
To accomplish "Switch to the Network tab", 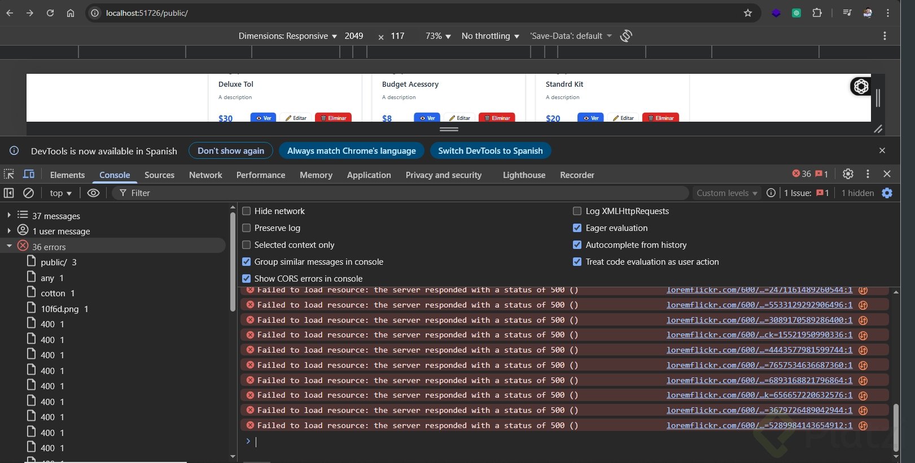I will (205, 175).
